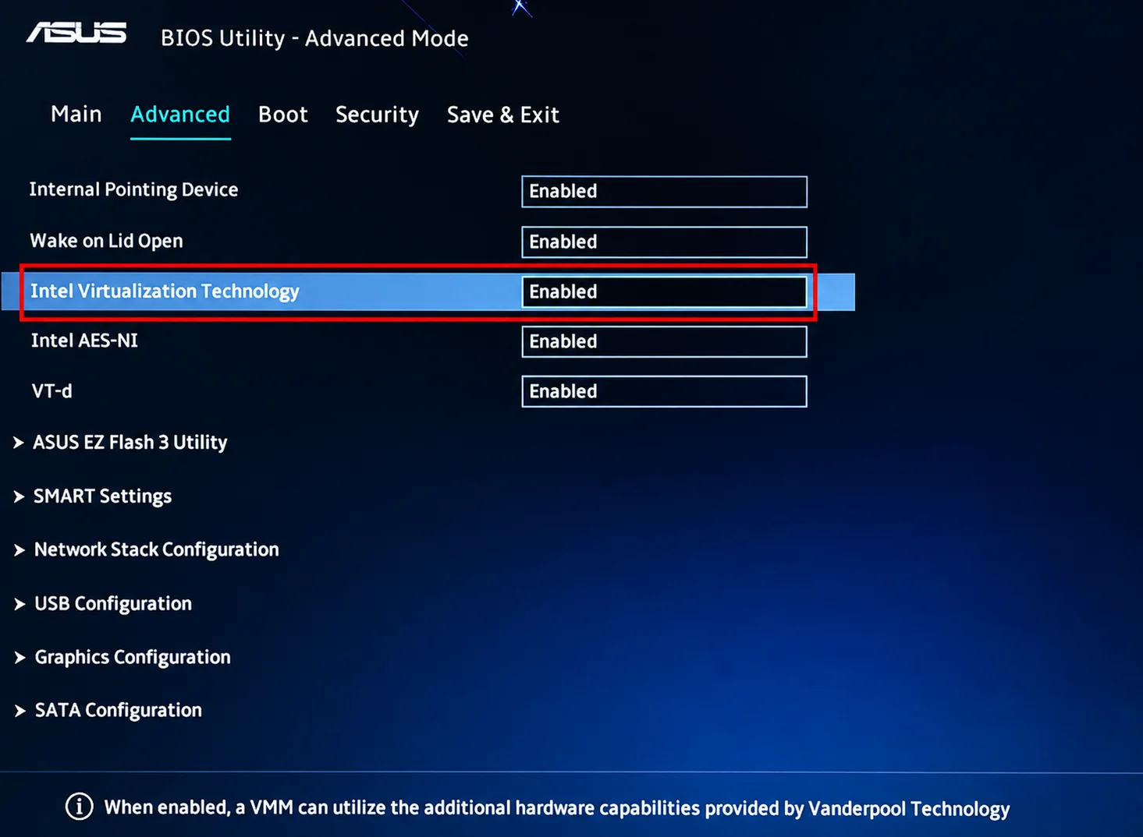Image resolution: width=1143 pixels, height=837 pixels.
Task: Expand SATA Configuration arrow
Action: tap(19, 711)
